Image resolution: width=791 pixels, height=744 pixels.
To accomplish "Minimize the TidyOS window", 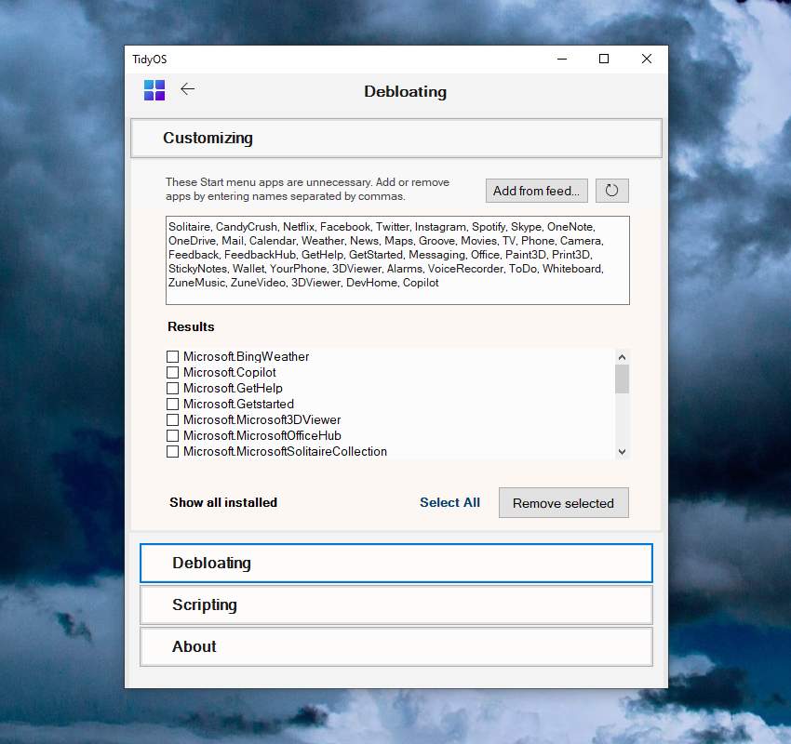I will (x=562, y=59).
